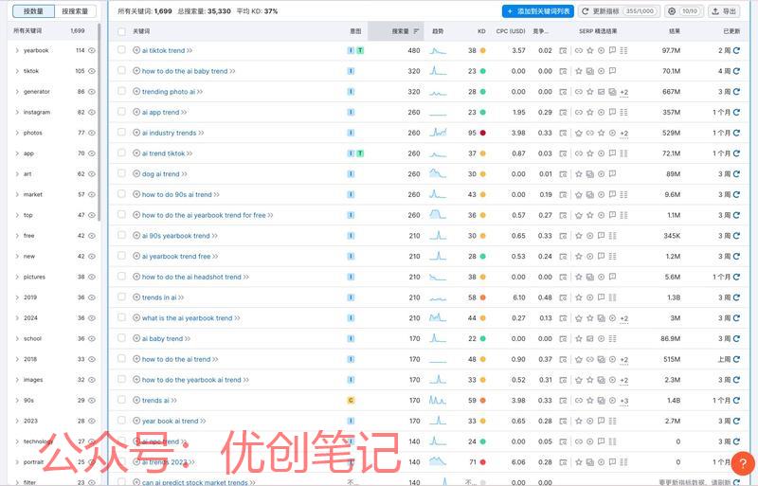Toggle eye visibility for instagram group

tap(92, 112)
